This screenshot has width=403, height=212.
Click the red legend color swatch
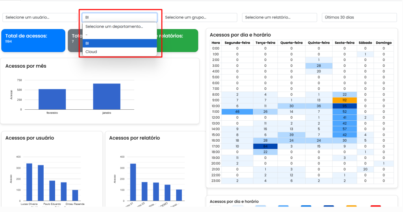click(375, 206)
